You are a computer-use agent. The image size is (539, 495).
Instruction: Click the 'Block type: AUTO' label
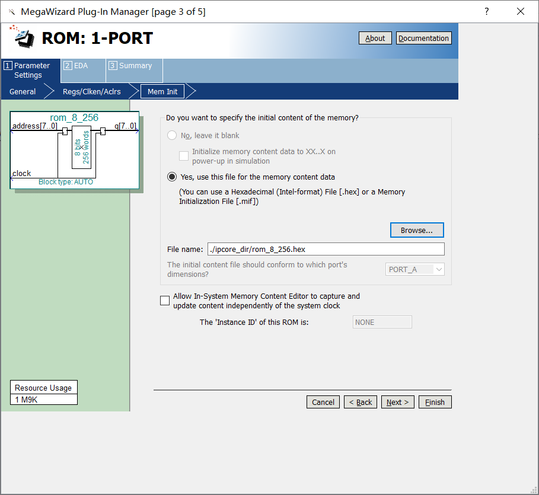(x=66, y=182)
